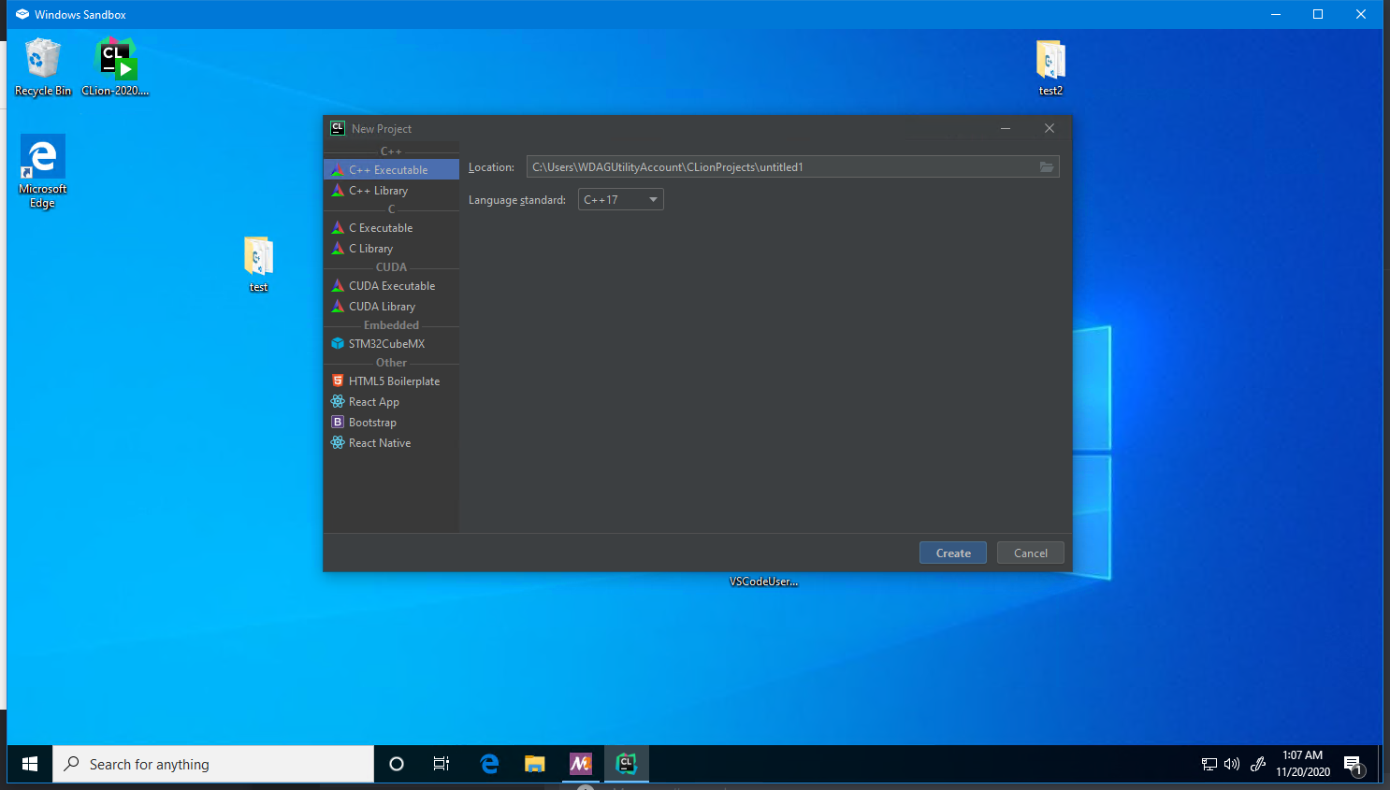Click the Windows Sandbox title icon

tap(22, 14)
